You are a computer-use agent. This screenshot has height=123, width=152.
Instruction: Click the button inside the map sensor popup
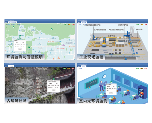pos(20,49)
